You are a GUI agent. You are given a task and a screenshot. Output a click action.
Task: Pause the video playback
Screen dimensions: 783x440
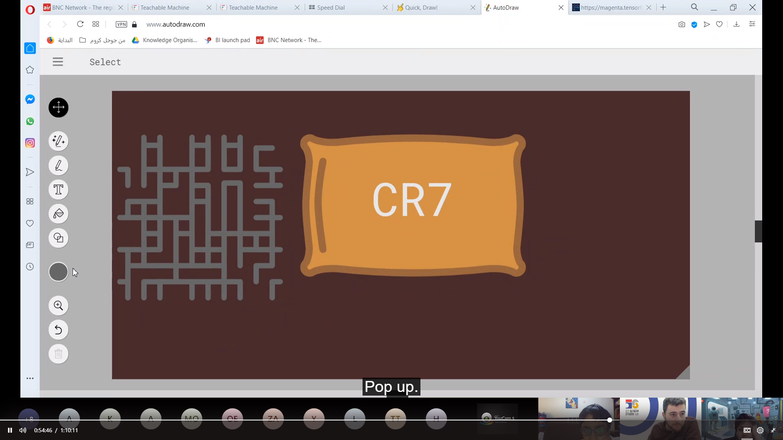coord(10,430)
